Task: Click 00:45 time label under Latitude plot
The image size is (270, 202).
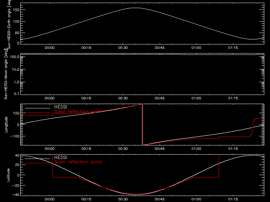Action: click(160, 199)
